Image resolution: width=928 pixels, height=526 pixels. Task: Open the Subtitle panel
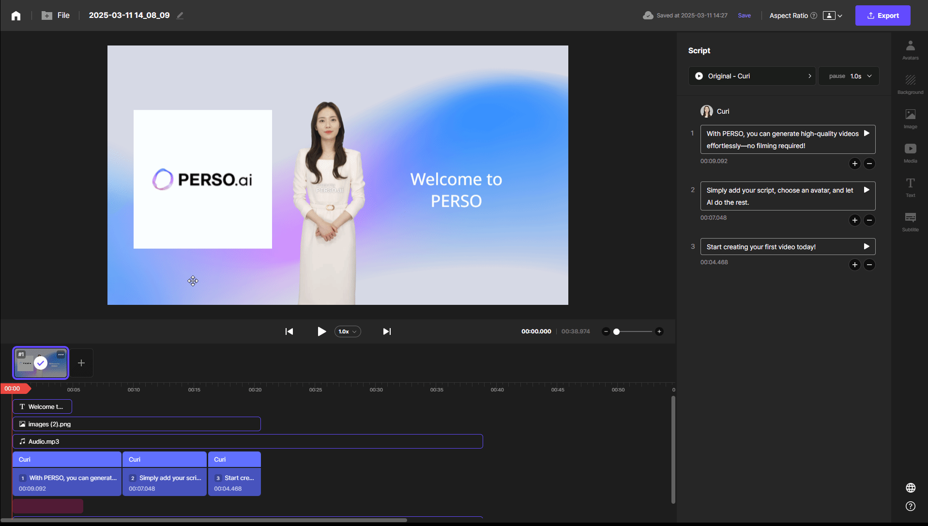point(910,222)
